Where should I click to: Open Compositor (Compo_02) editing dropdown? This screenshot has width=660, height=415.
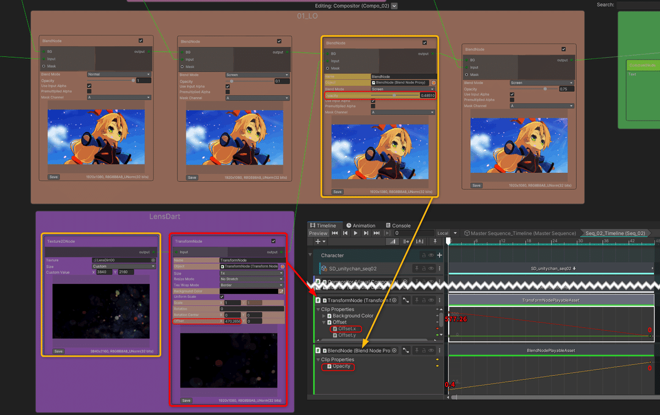pos(394,6)
